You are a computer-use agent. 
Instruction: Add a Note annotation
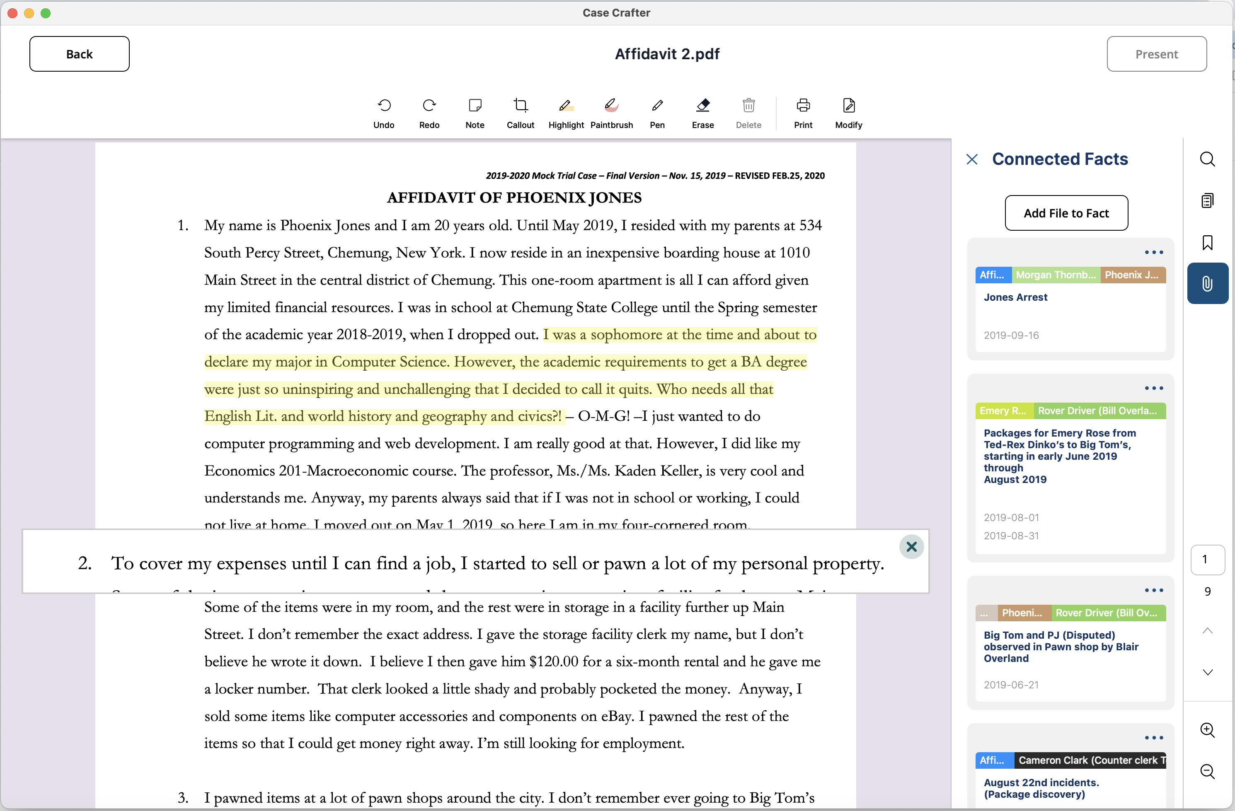(x=475, y=113)
